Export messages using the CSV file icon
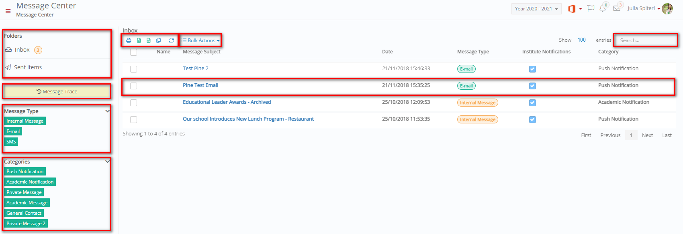 (149, 40)
